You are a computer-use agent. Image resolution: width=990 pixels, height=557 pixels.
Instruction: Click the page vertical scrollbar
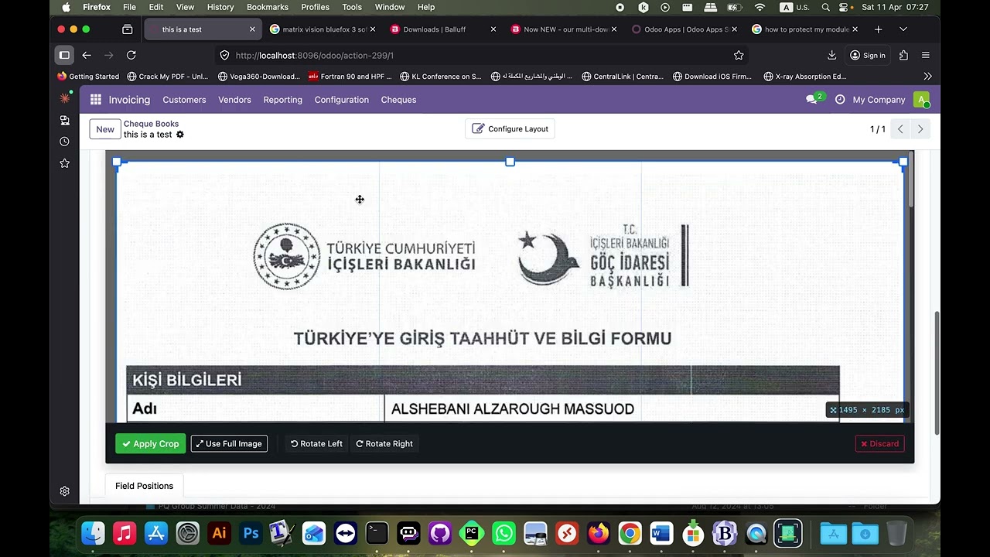pos(937,371)
